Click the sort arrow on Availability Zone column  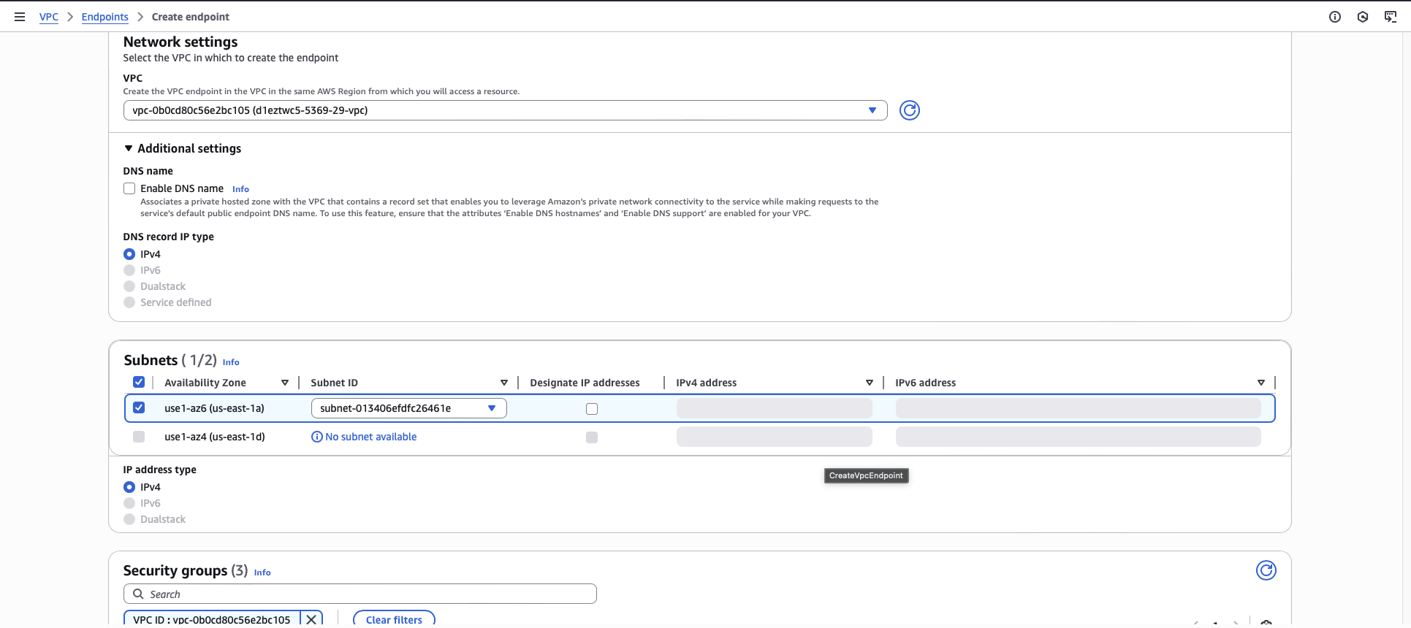click(285, 383)
